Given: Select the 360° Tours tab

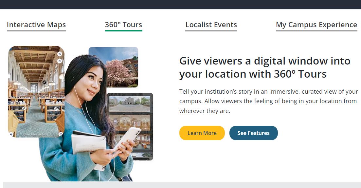Looking at the screenshot, I should [x=124, y=25].
